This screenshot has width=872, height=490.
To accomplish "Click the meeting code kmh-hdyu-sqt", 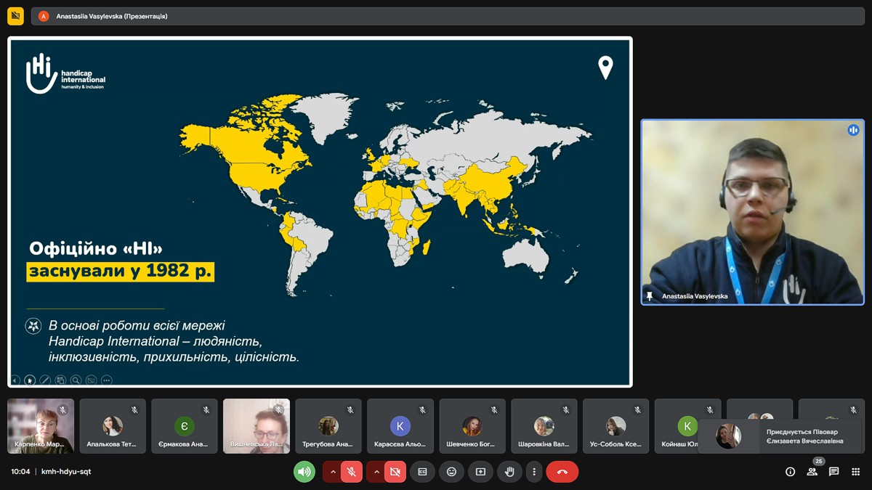I will [66, 472].
